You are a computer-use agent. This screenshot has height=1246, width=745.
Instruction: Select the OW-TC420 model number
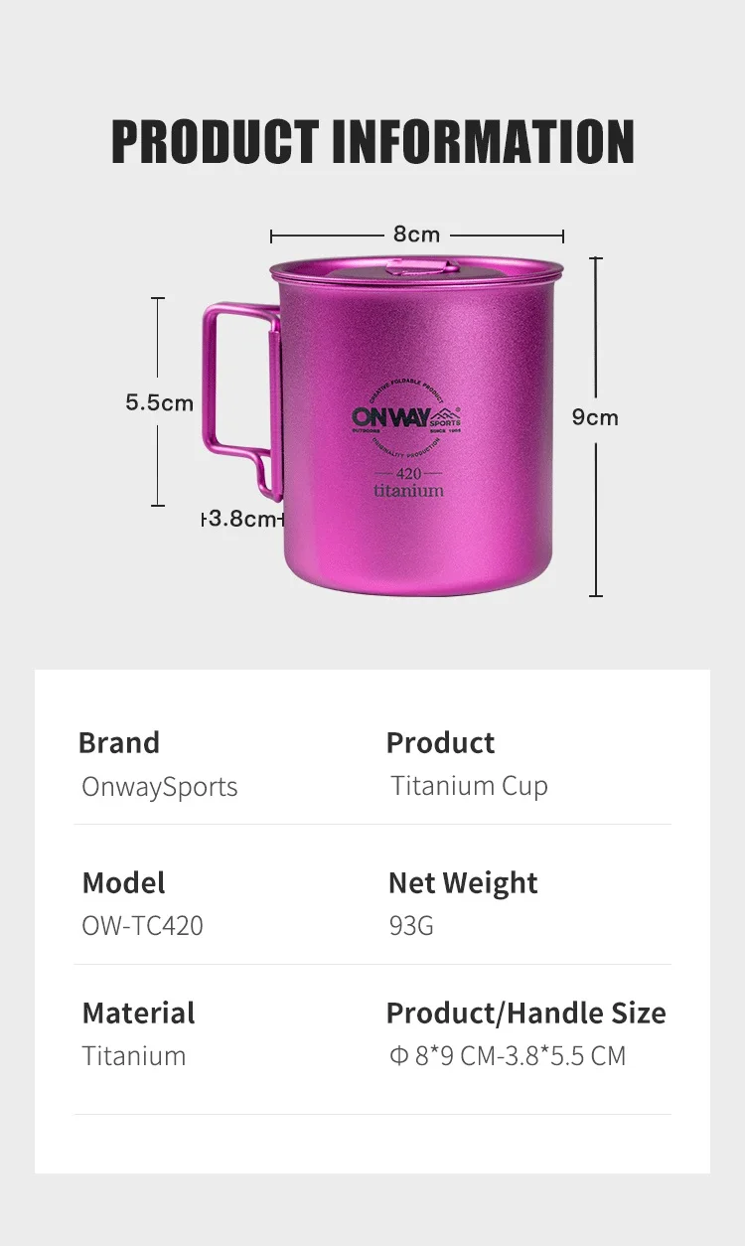click(x=142, y=926)
